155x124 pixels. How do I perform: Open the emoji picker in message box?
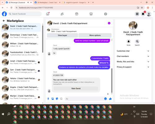pyautogui.click(x=105, y=99)
